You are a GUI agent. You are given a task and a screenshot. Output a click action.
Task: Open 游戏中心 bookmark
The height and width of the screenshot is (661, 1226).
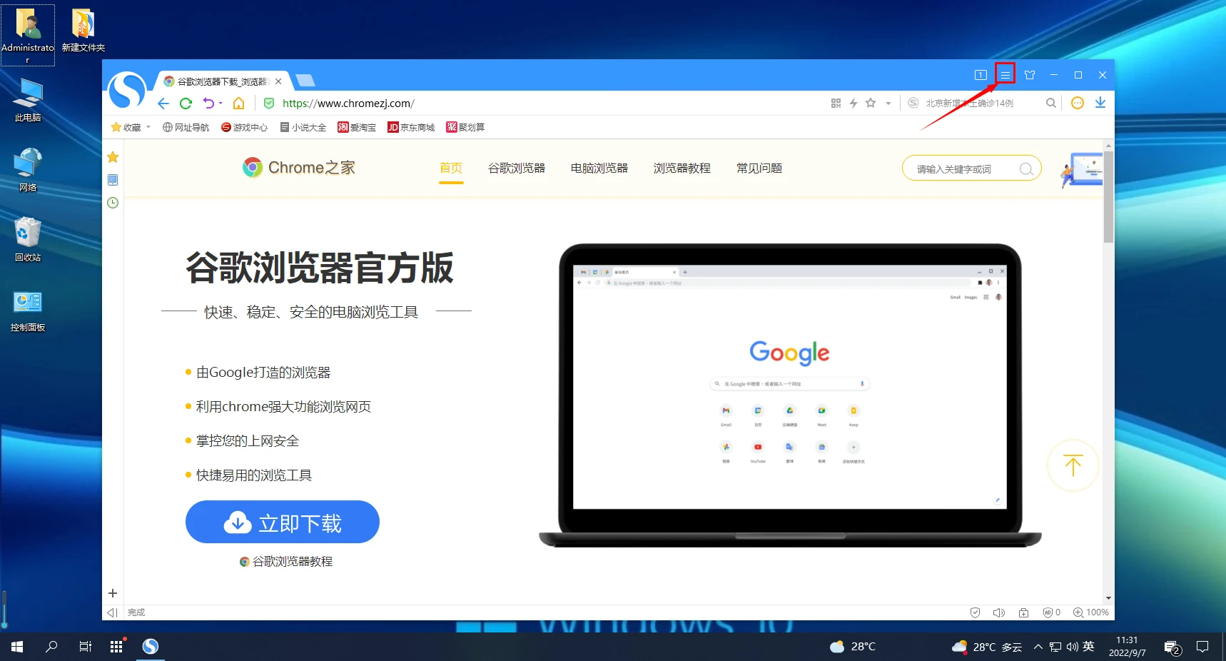(x=244, y=127)
